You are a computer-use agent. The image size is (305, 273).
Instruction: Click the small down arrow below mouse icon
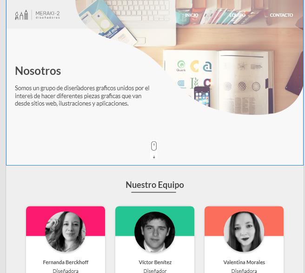(x=154, y=157)
